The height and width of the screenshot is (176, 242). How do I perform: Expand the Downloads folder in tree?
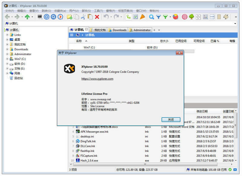(7, 49)
